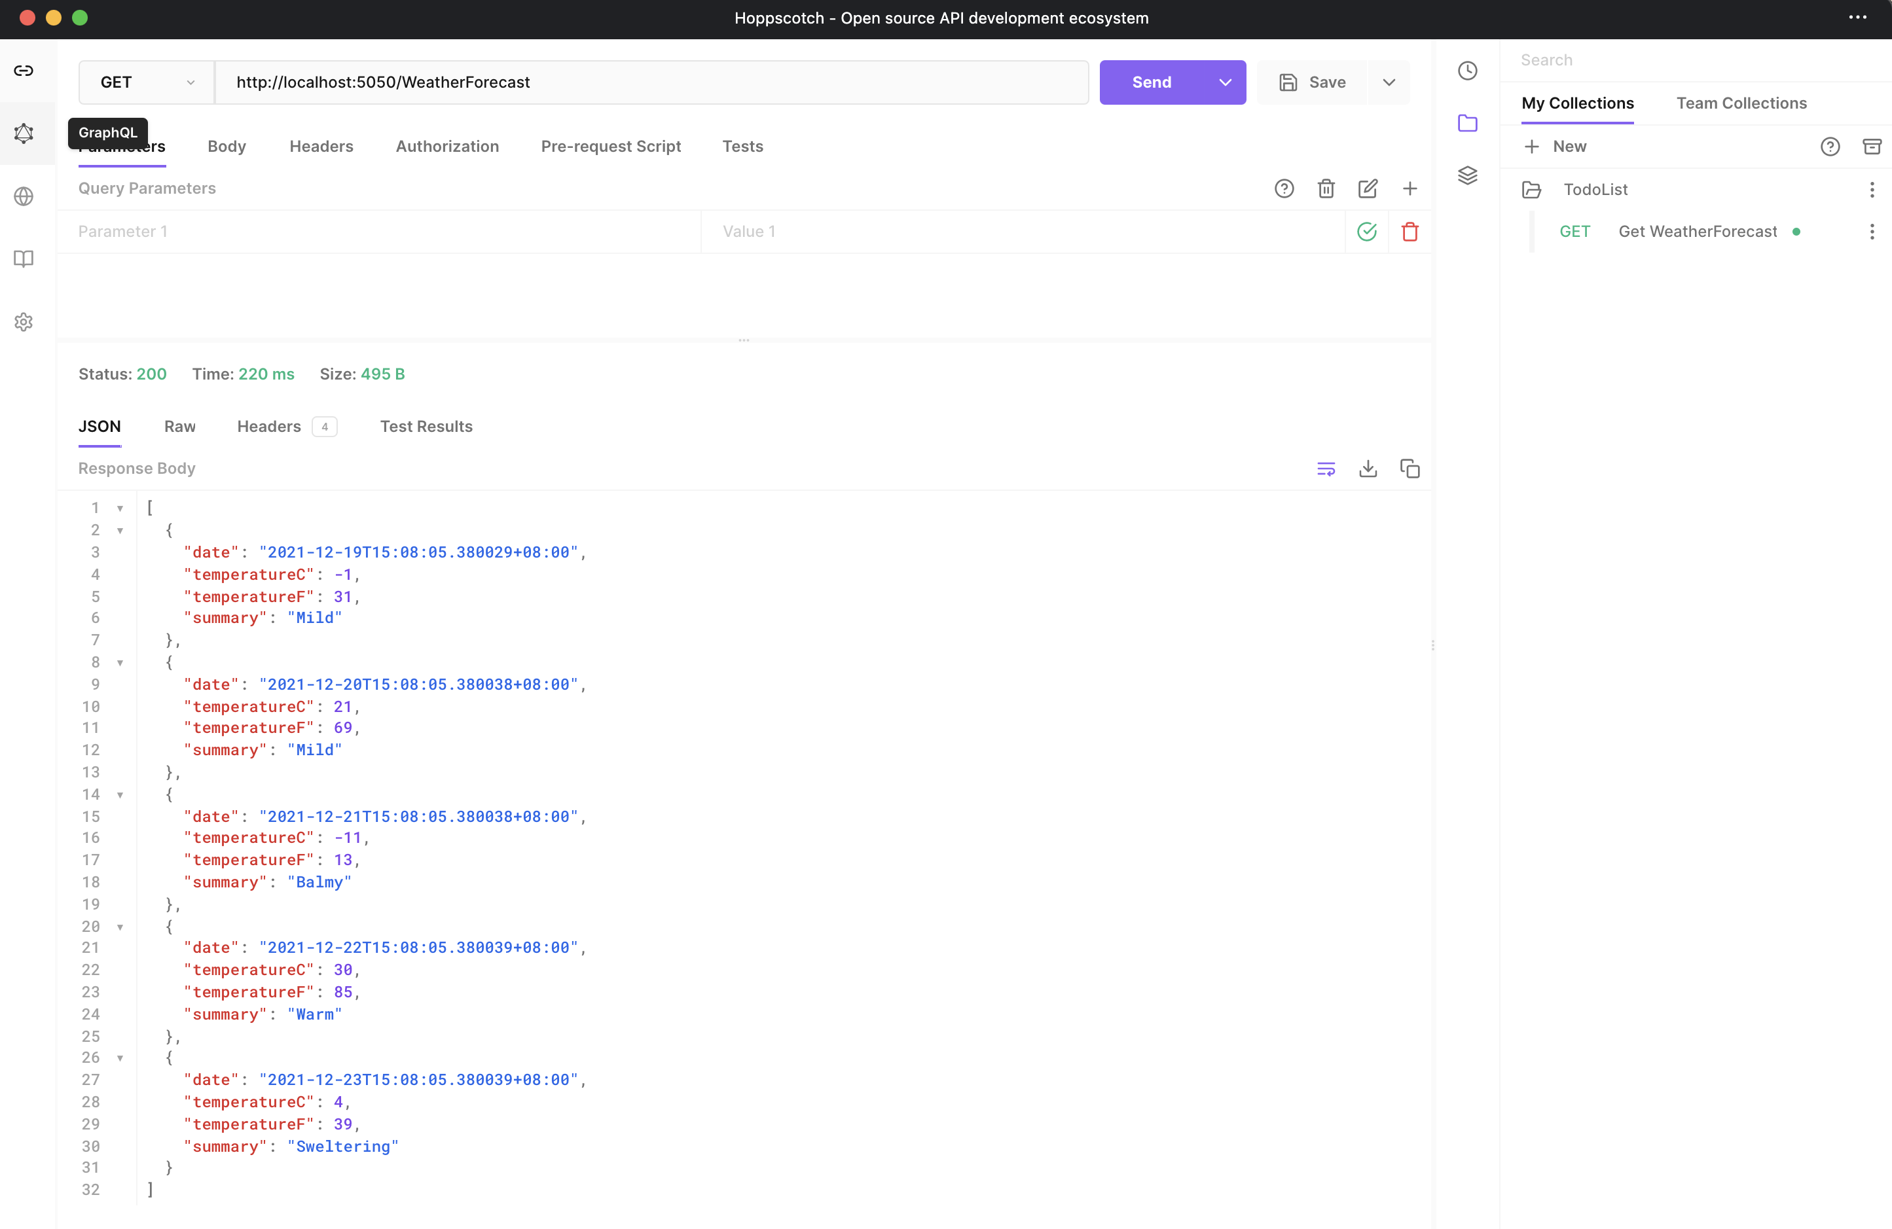Select the Test Results tab

pos(426,424)
